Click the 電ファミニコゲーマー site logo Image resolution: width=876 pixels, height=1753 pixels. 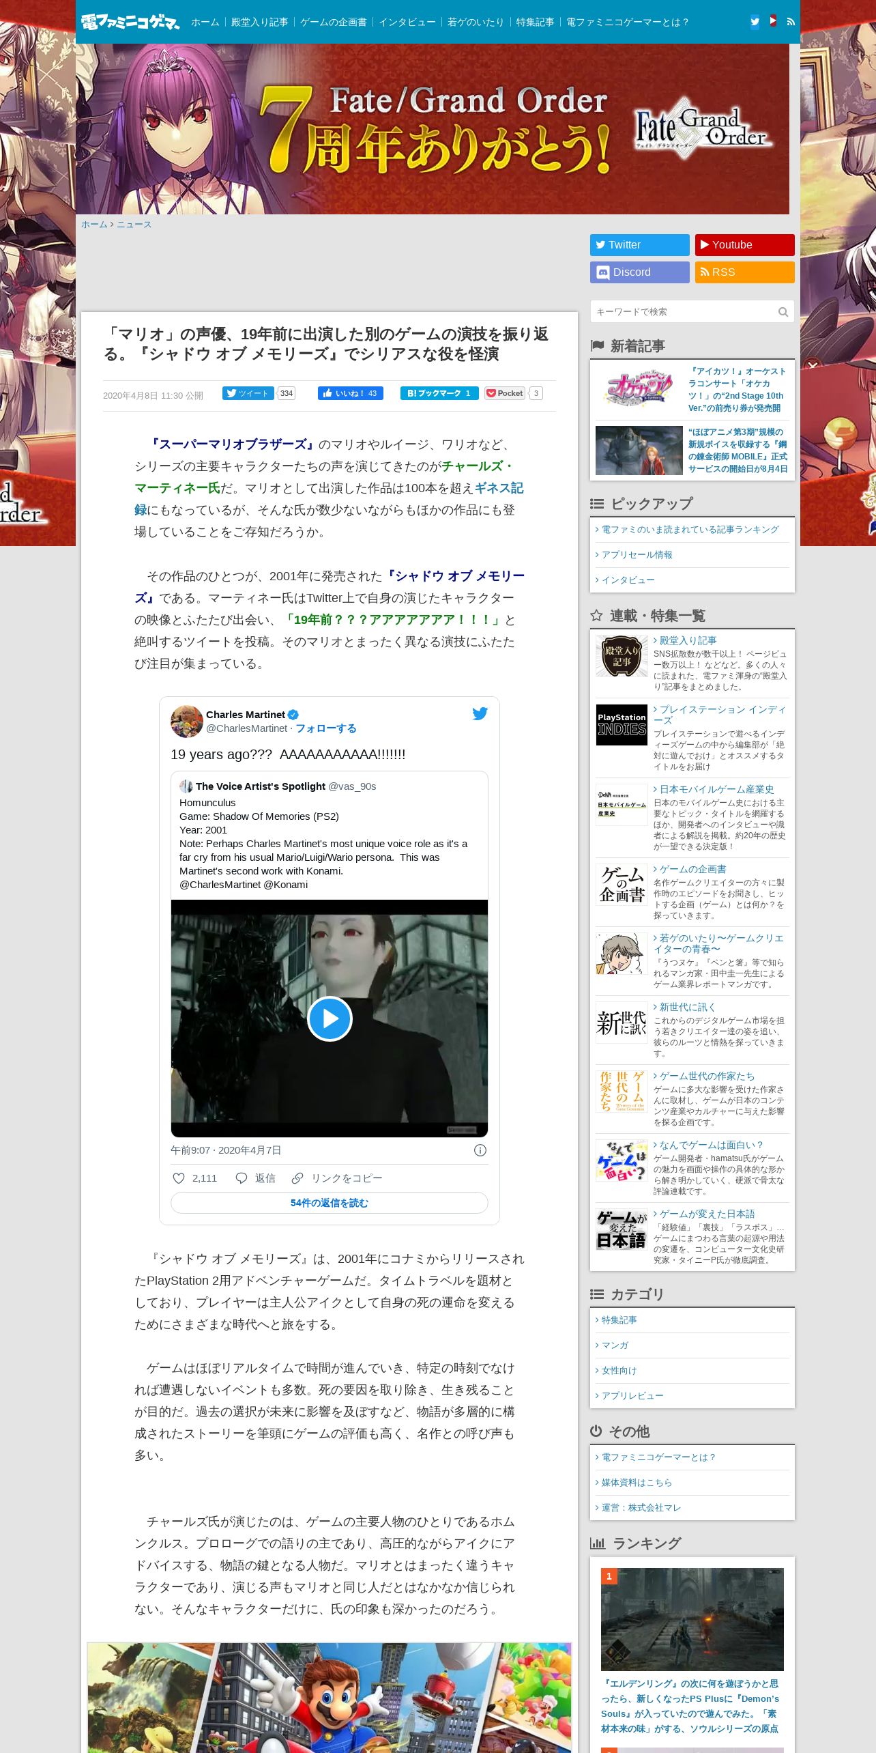[x=130, y=22]
